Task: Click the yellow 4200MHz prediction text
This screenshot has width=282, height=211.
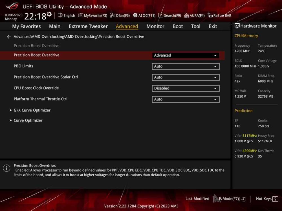Action: click(250, 151)
